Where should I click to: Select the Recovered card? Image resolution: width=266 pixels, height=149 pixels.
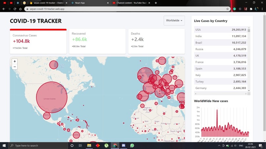point(97,41)
